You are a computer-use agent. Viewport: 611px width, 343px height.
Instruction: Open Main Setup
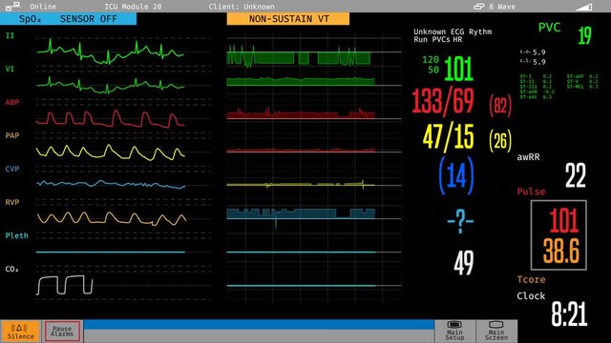pyautogui.click(x=454, y=331)
